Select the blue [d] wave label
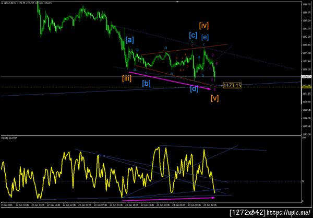The width and height of the screenshot is (313, 218). [194, 89]
